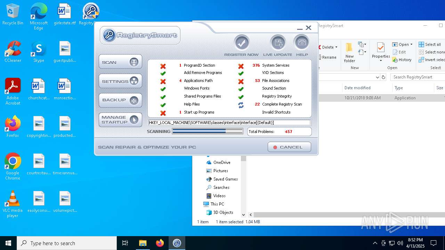Click green check beside Add Remove Programs
The width and height of the screenshot is (445, 250).
click(x=163, y=73)
